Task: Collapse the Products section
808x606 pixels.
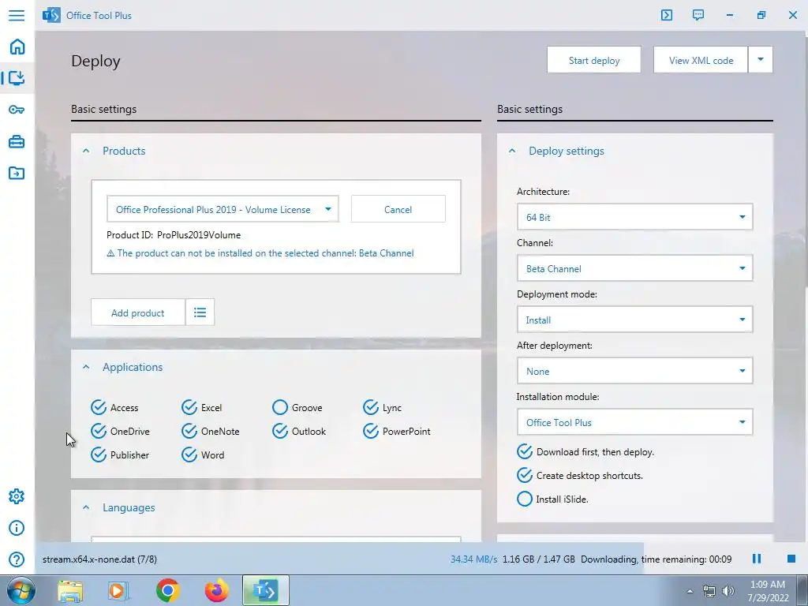Action: tap(86, 151)
